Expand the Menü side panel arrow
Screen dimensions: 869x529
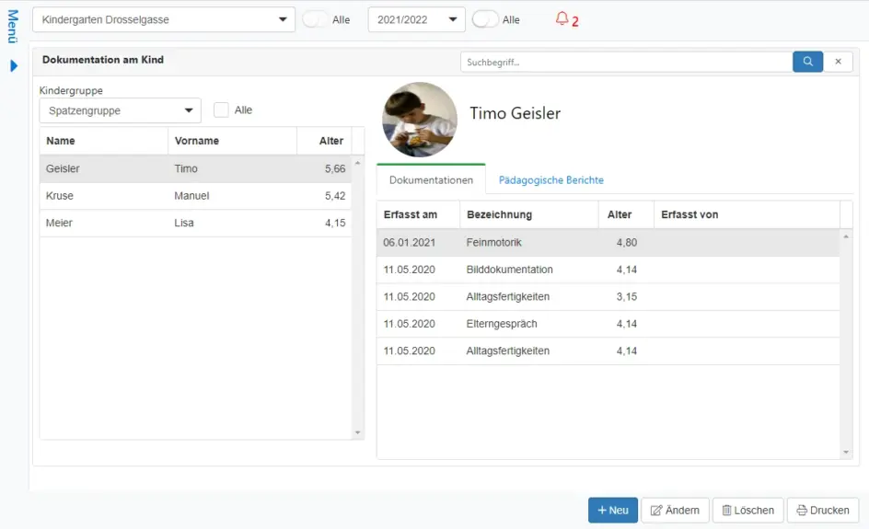pyautogui.click(x=14, y=66)
